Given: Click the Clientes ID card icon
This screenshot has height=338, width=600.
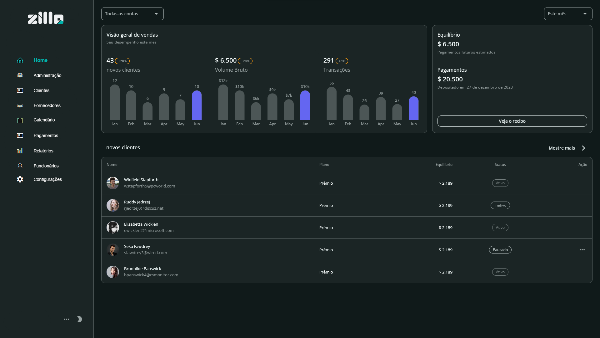Looking at the screenshot, I should [20, 90].
